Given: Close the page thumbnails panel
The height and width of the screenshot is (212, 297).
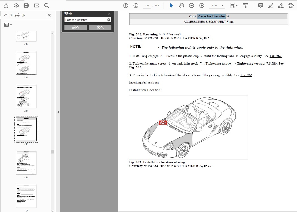Looking at the screenshot, I should pos(49,15).
